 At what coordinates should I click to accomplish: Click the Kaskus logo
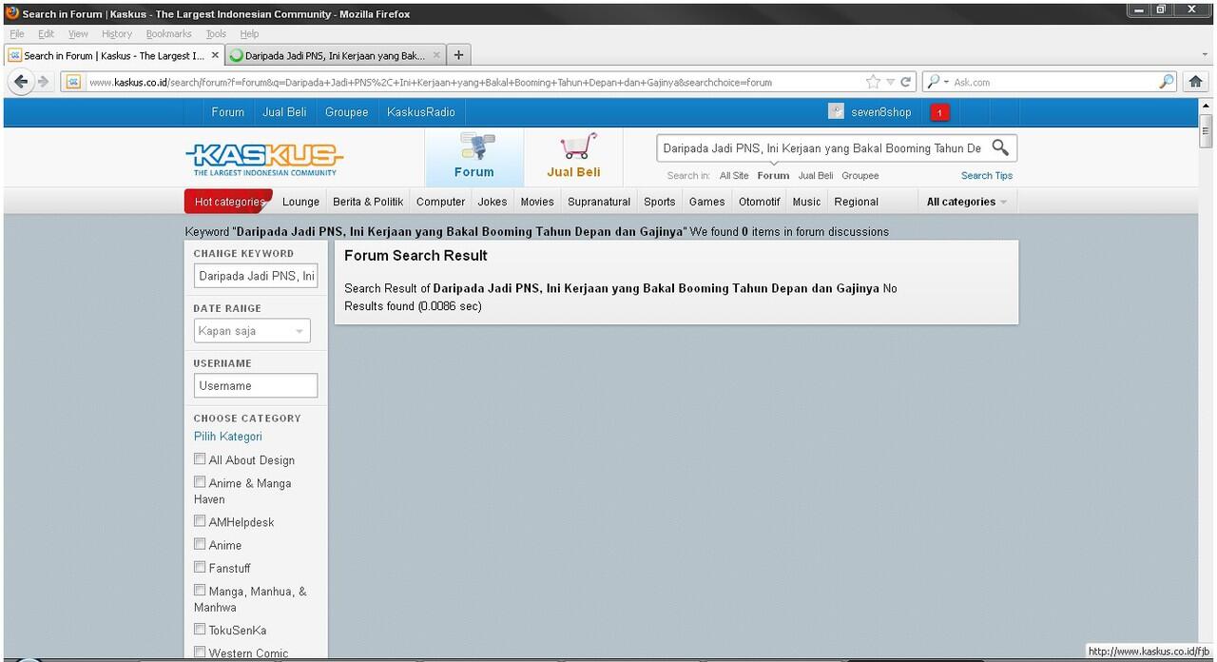click(264, 157)
